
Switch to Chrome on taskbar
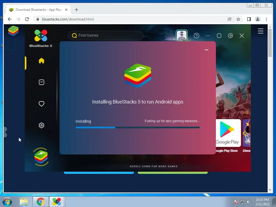click(x=40, y=202)
